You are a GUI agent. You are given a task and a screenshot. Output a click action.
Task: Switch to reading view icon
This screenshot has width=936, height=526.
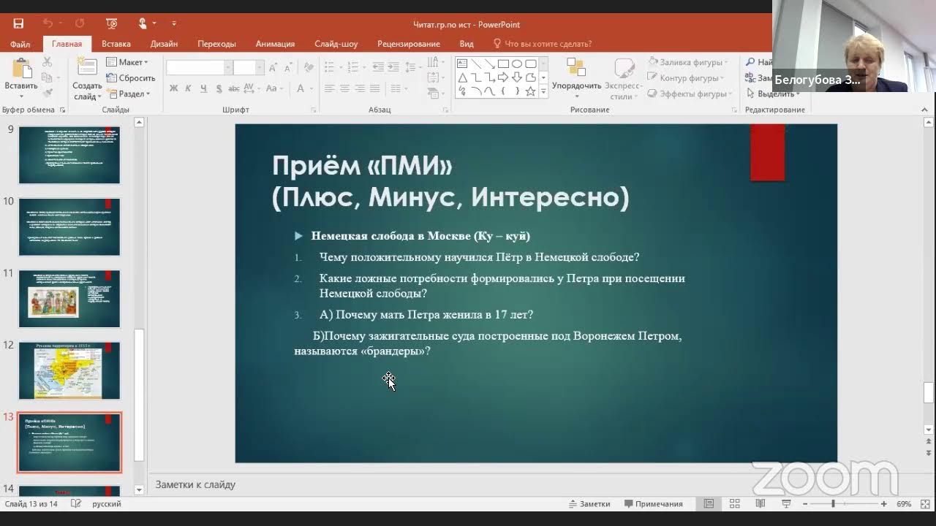tap(760, 504)
